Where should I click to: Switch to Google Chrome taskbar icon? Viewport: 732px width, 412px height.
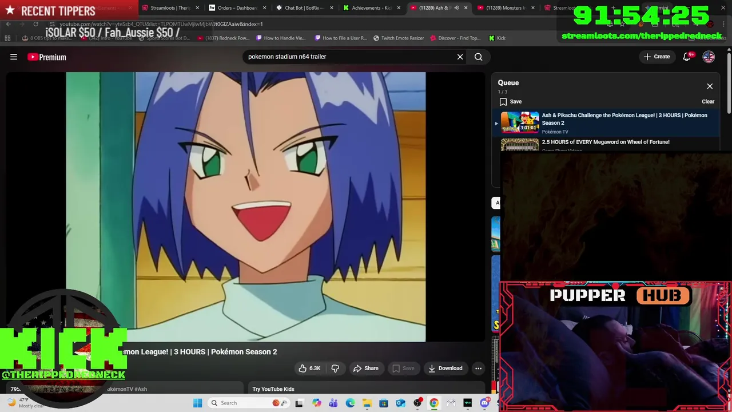click(x=434, y=403)
